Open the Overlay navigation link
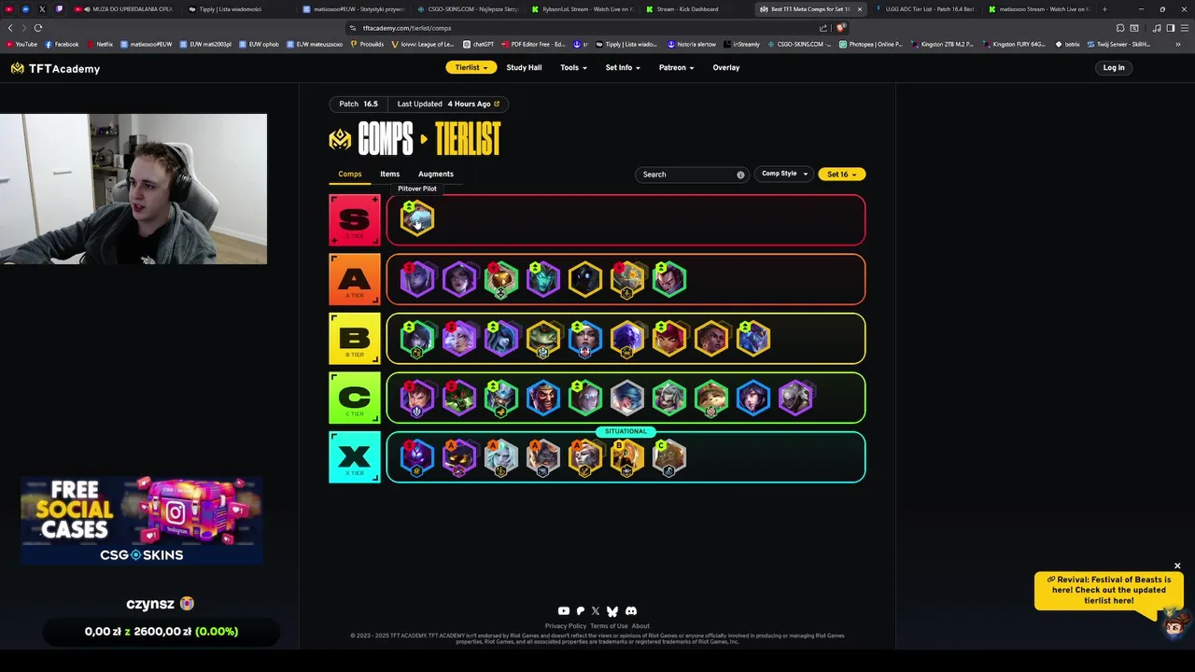 726,67
